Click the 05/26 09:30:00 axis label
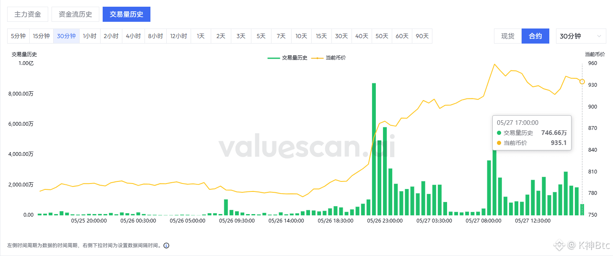The width and height of the screenshot is (613, 256). coord(237,220)
